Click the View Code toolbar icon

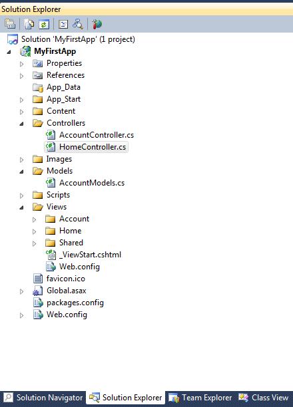tap(63, 25)
